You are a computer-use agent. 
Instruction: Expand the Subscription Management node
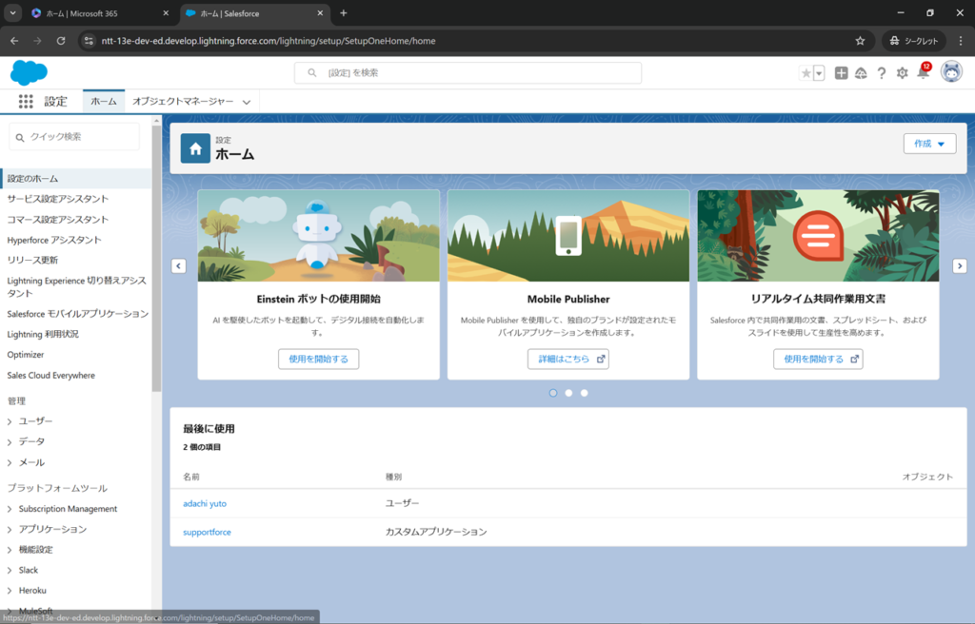click(x=10, y=509)
